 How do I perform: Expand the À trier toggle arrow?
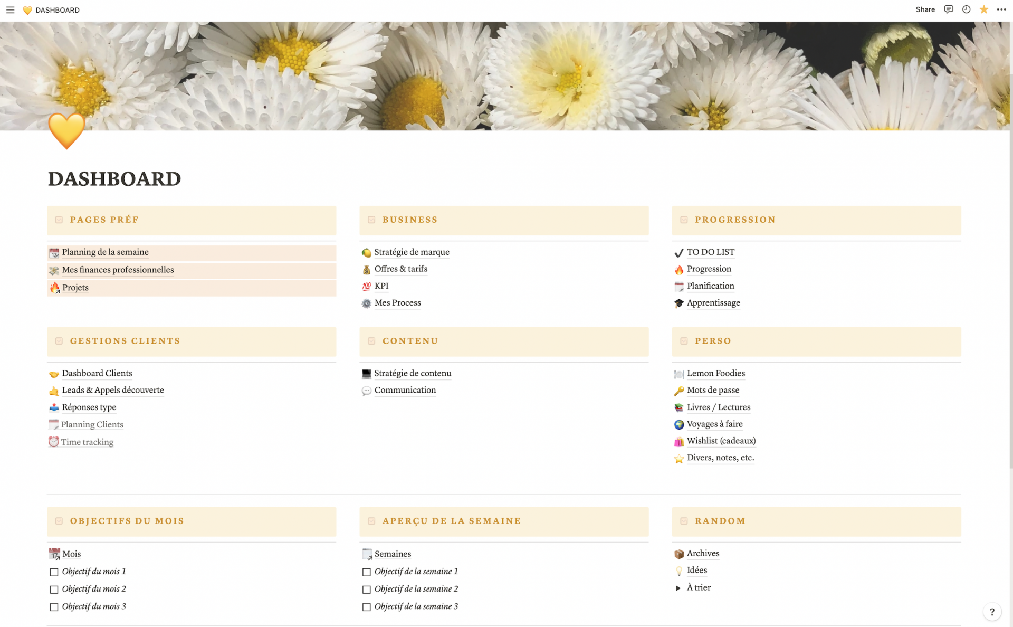(678, 588)
